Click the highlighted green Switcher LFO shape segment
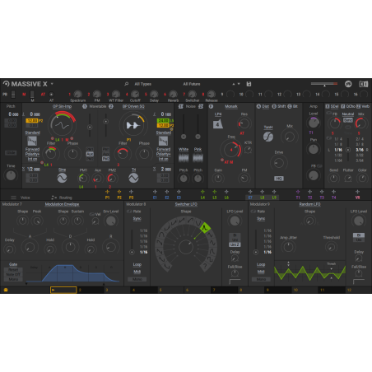Viewport: 372px width, 372px height. pos(205,227)
